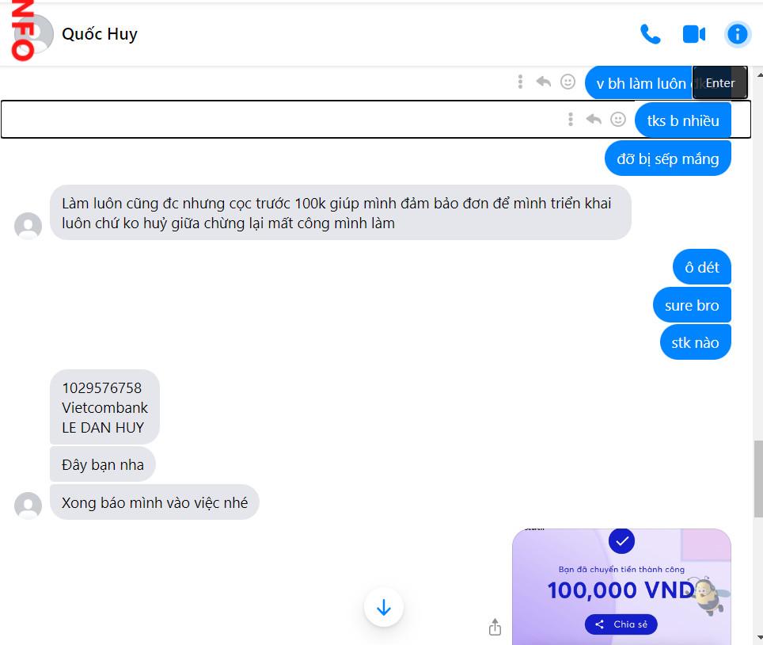Click the chat scrollbar thumb

tap(758, 479)
